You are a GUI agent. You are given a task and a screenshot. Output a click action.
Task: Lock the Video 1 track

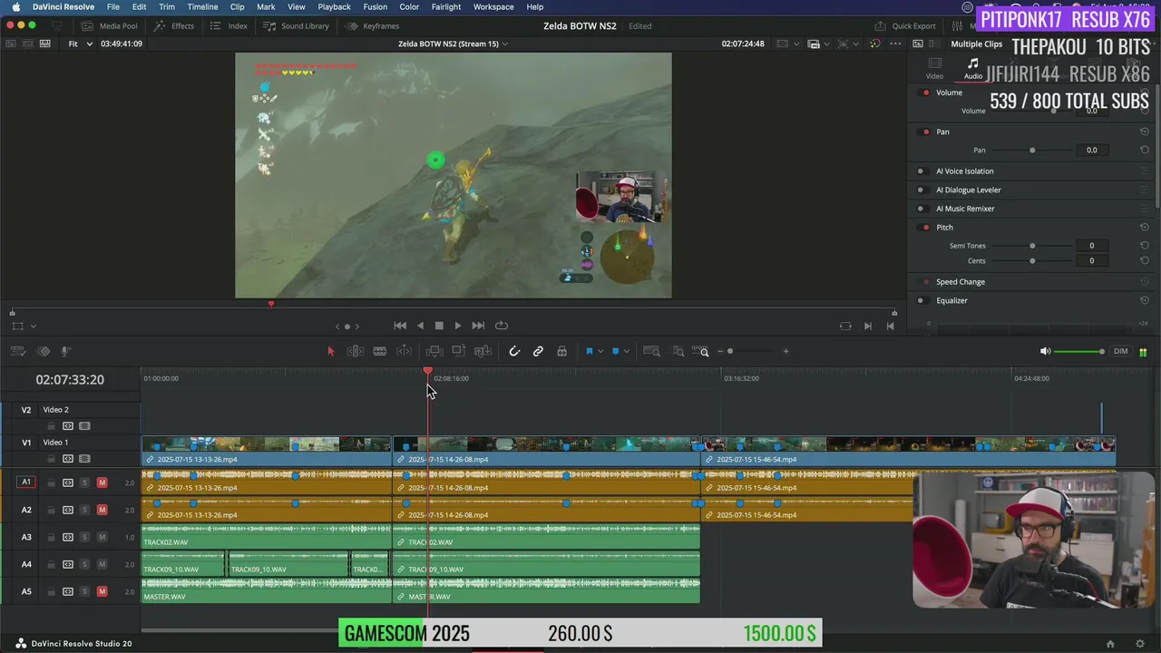pyautogui.click(x=52, y=459)
